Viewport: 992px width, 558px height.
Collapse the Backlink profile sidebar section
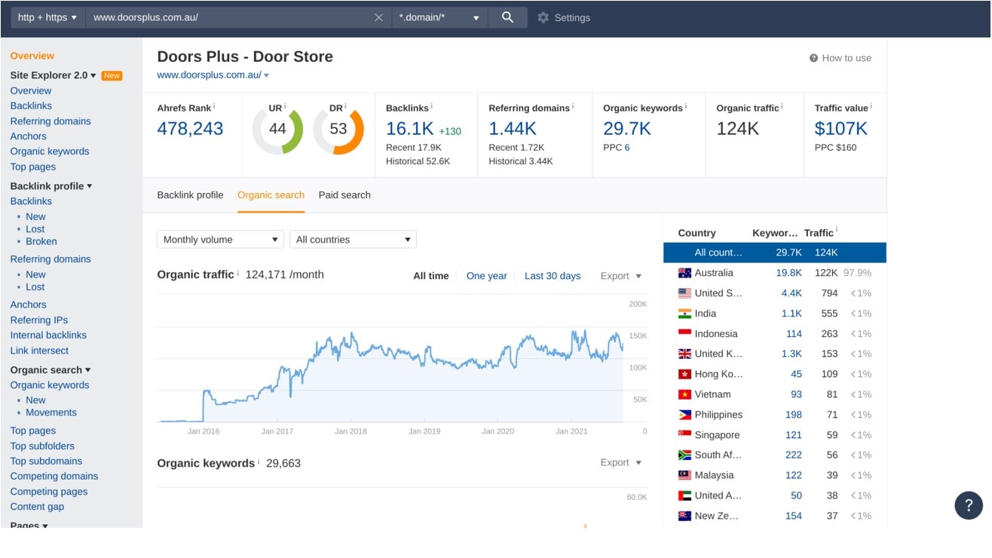[x=51, y=185]
